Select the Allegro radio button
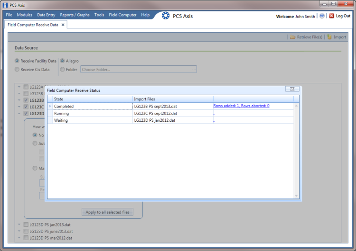Image resolution: width=356 pixels, height=251 pixels. [x=63, y=61]
